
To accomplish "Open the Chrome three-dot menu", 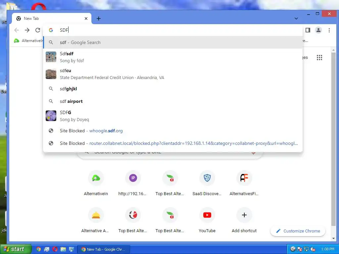I will [329, 30].
